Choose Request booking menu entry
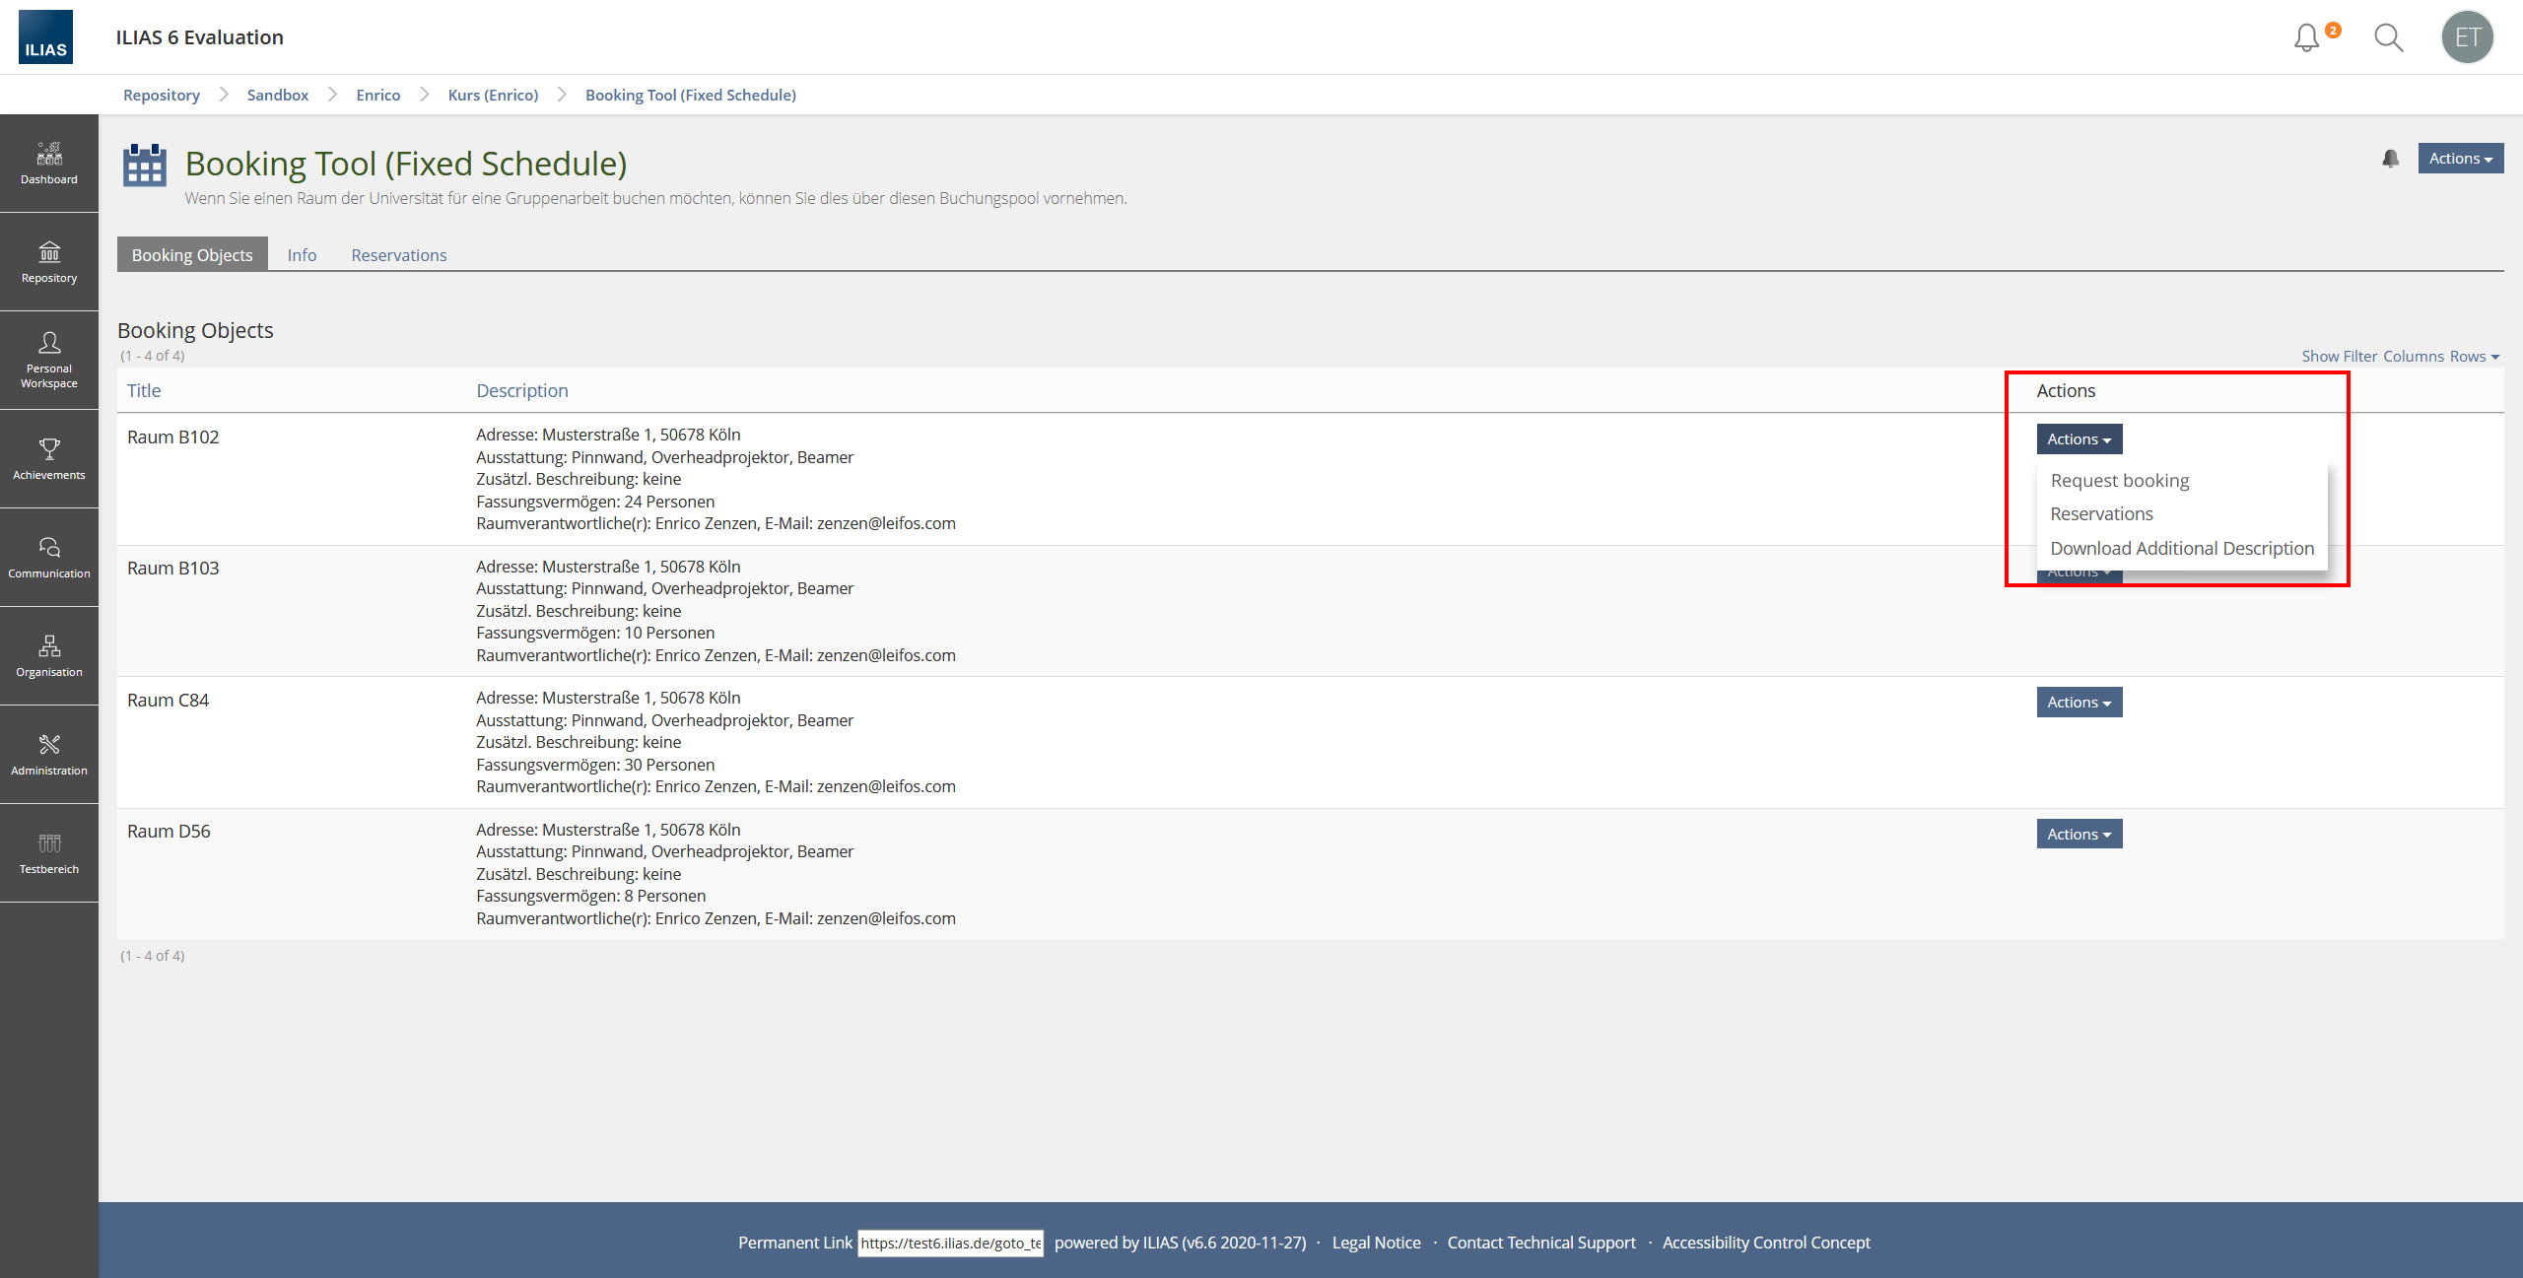2523x1278 pixels. tap(2119, 481)
